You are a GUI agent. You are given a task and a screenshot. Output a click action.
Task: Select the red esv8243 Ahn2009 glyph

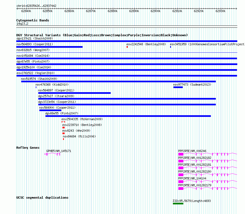tap(64, 133)
